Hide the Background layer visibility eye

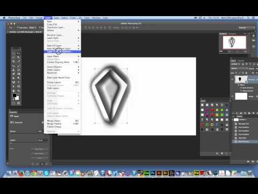point(233,96)
